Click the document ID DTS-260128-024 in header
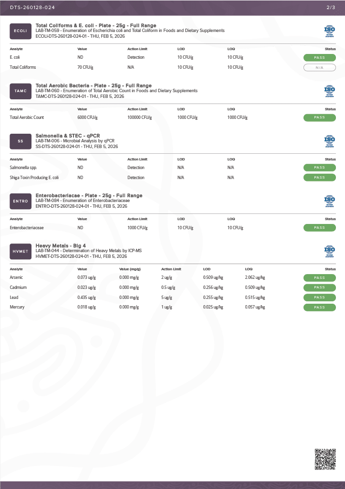Image resolution: width=345 pixels, height=489 pixels. click(32, 8)
